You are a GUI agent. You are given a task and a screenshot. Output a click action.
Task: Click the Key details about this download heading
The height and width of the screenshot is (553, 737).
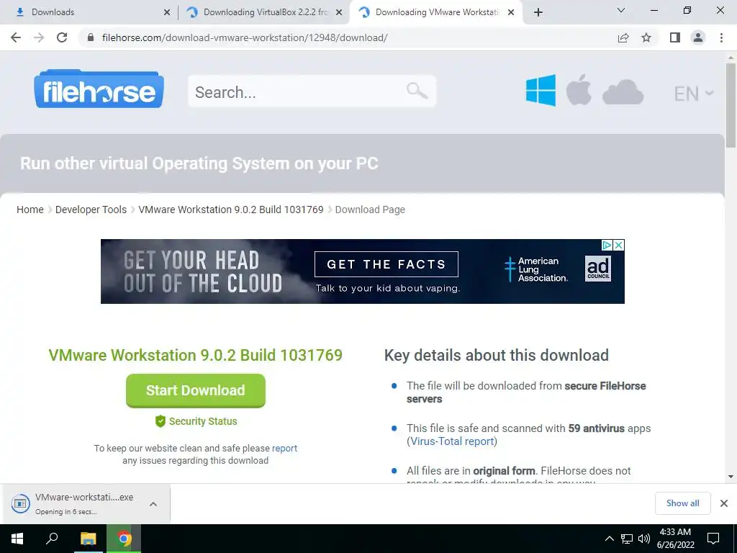click(x=497, y=355)
